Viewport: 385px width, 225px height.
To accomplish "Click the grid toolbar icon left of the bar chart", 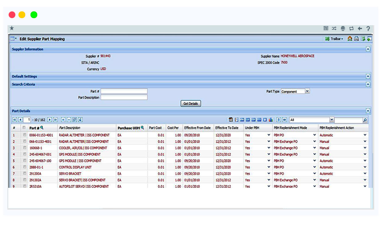I will (265, 120).
